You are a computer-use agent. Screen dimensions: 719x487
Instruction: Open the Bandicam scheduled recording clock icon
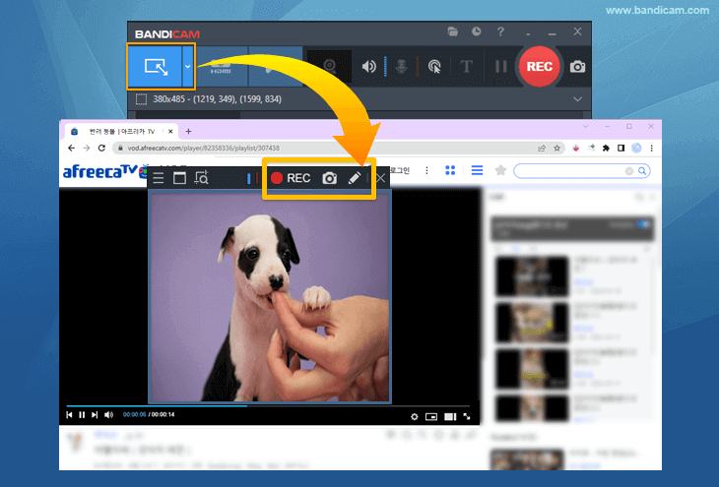pyautogui.click(x=477, y=31)
